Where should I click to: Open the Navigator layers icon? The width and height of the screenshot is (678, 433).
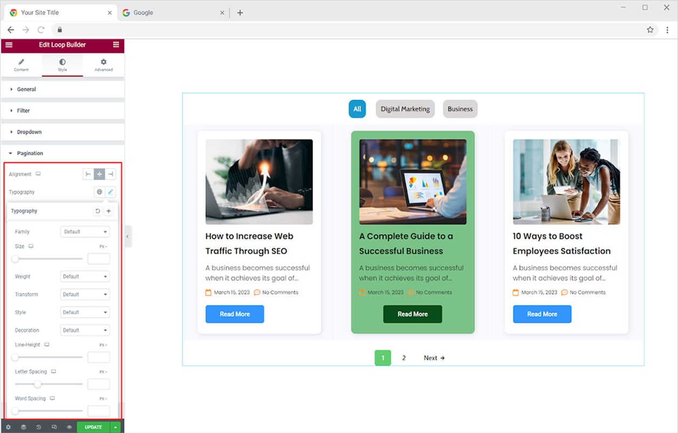coord(23,427)
